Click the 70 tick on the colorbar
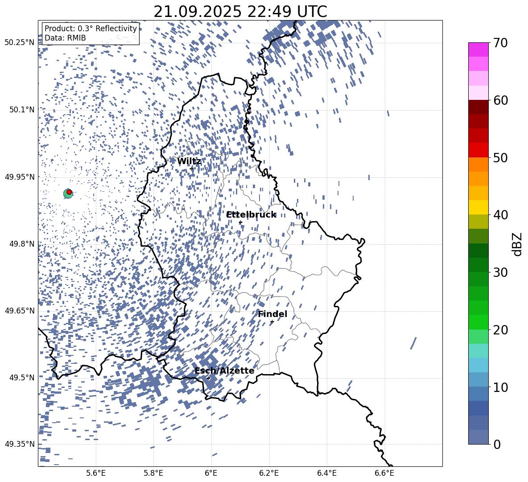528x482 pixels. [500, 43]
